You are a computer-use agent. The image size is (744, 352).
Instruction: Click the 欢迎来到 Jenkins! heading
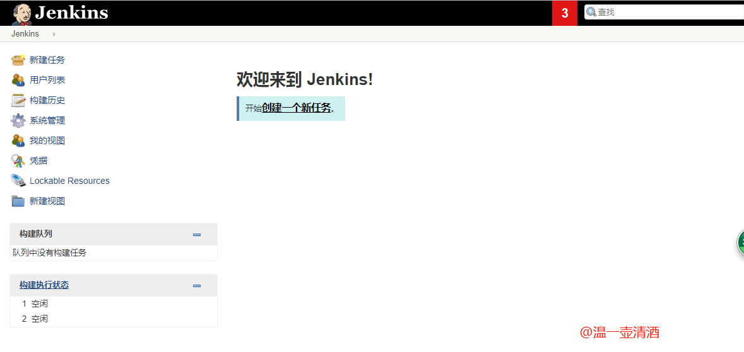click(305, 79)
